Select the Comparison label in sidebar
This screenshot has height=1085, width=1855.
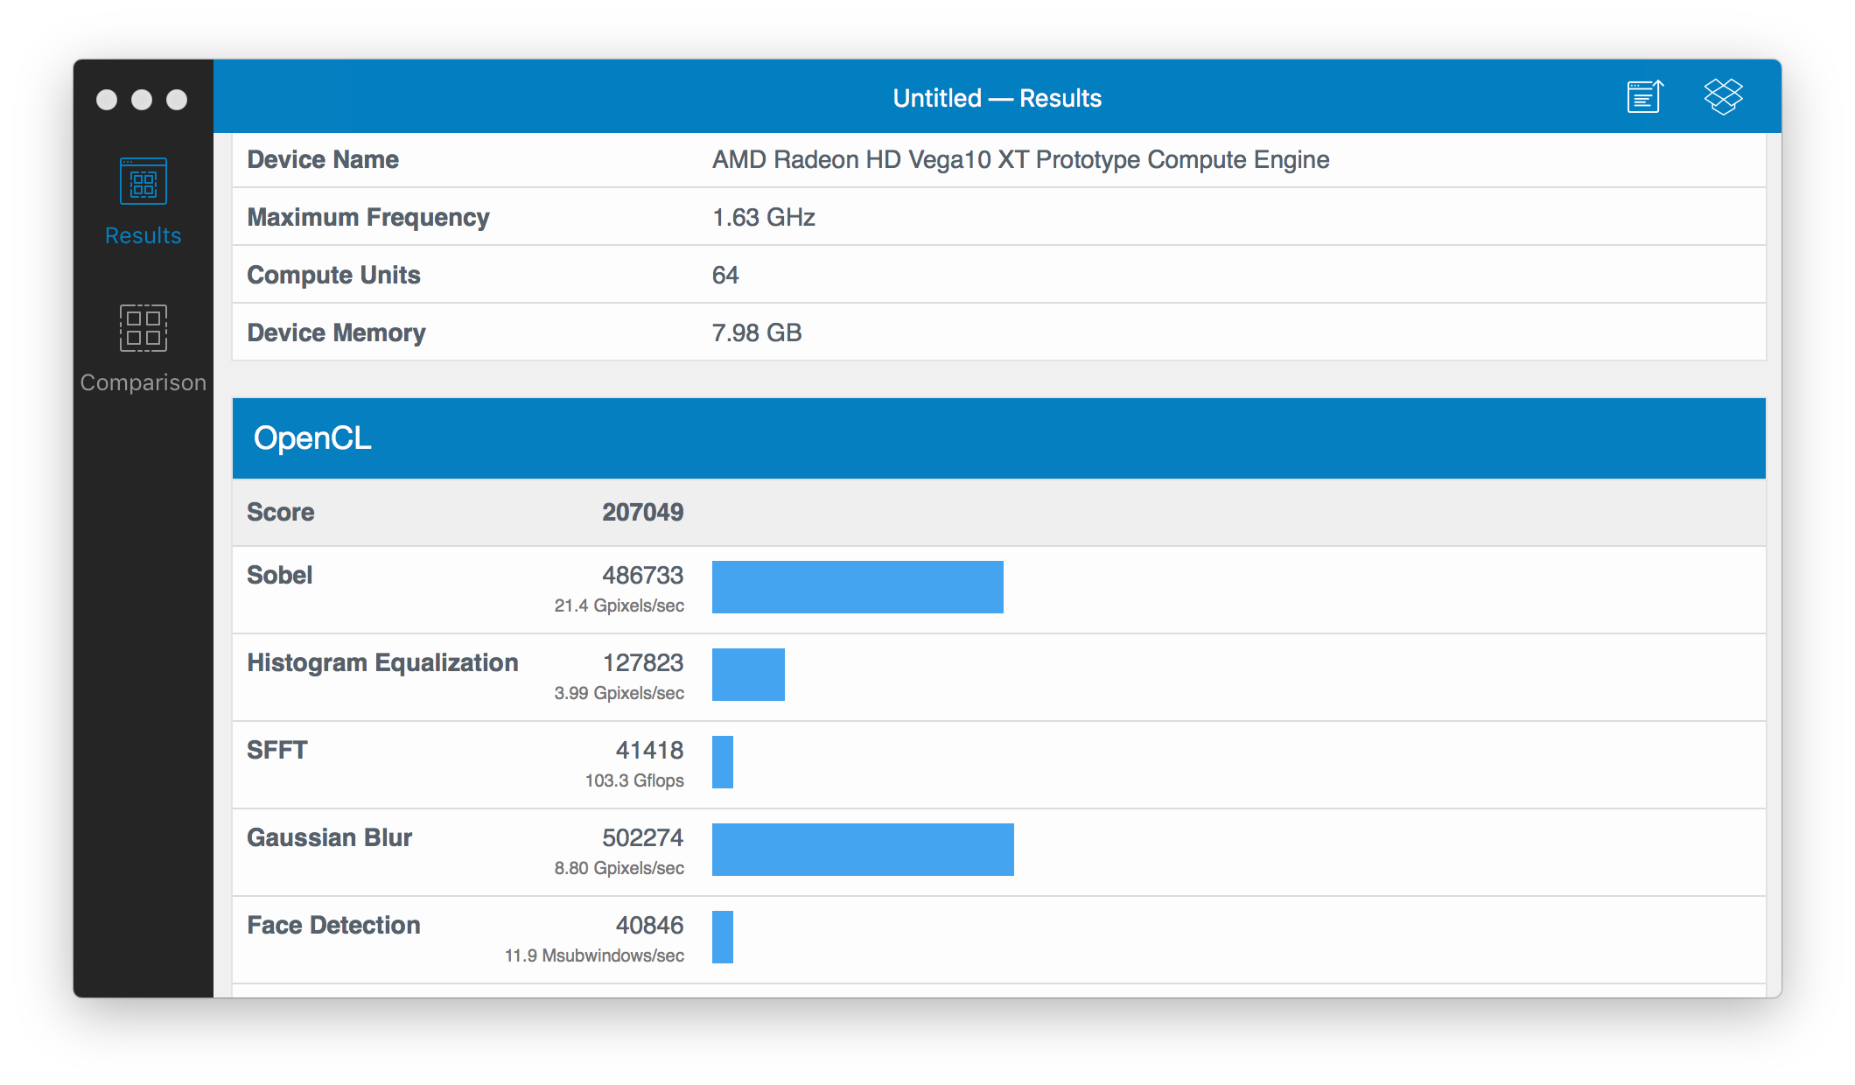click(143, 382)
